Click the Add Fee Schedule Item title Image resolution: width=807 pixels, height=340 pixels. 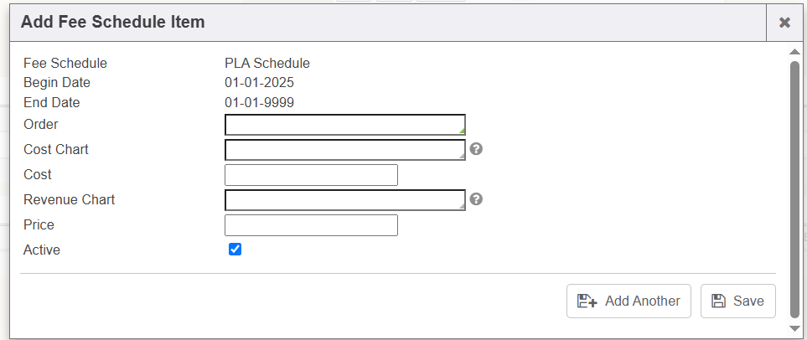coord(112,23)
